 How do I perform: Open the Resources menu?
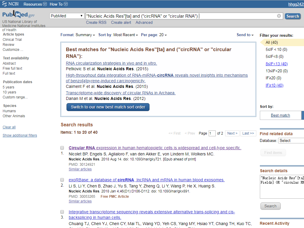point(35,4)
